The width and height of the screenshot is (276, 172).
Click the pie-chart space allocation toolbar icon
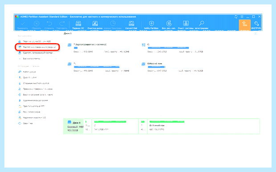(113, 25)
